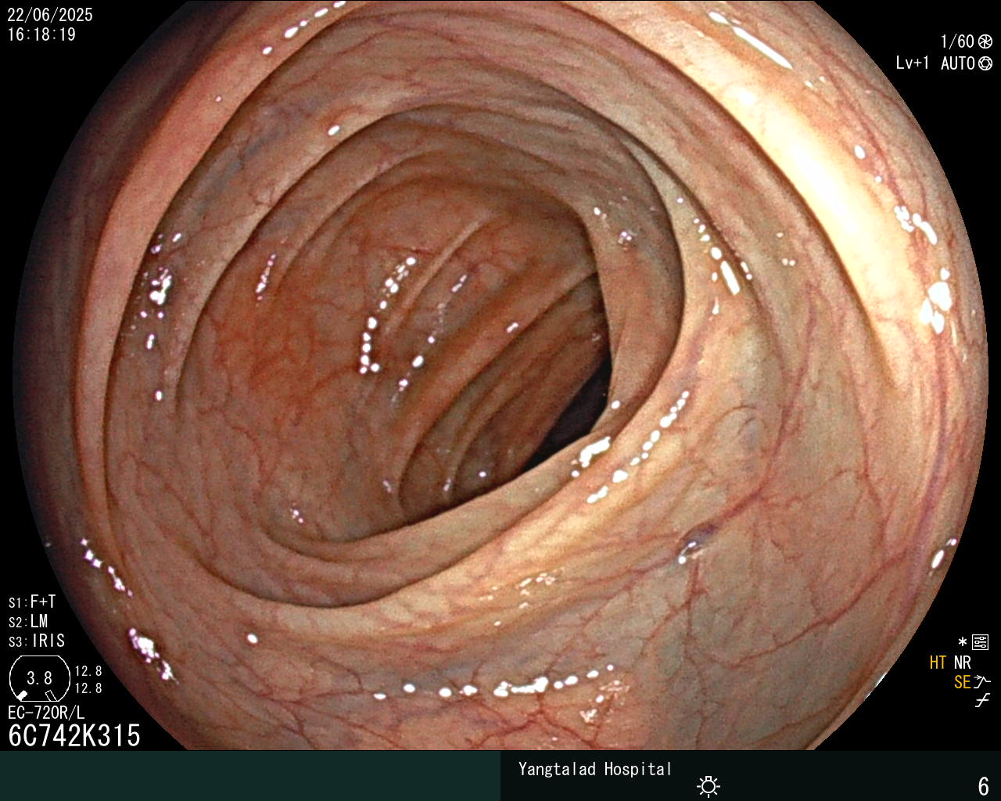Screen dimensions: 1001x801
Task: Click the slashed curve icon below SE
Action: [982, 701]
